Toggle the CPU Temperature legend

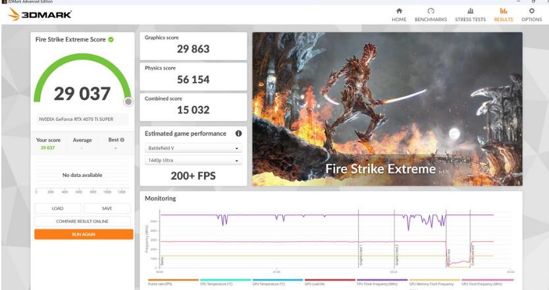point(225,282)
